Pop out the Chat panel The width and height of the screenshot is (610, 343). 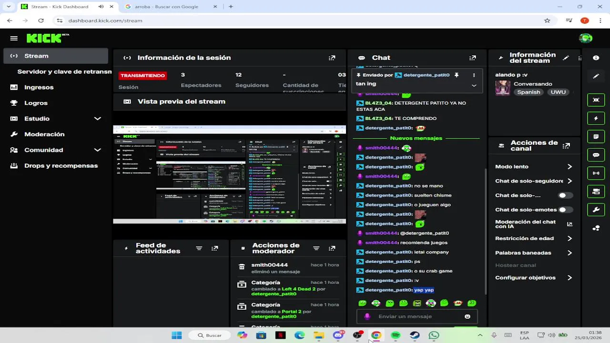tap(472, 58)
